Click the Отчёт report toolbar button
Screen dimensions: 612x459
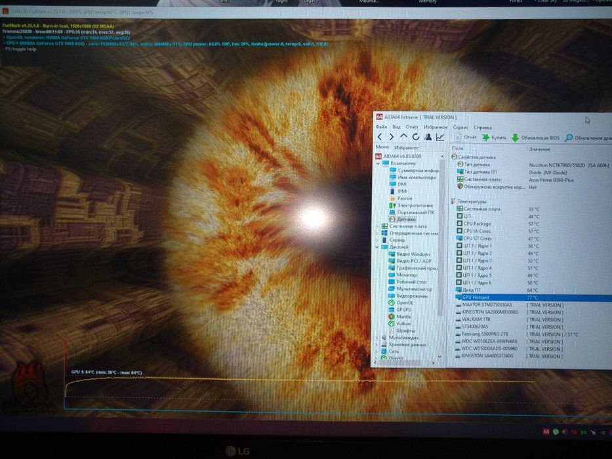(x=466, y=137)
